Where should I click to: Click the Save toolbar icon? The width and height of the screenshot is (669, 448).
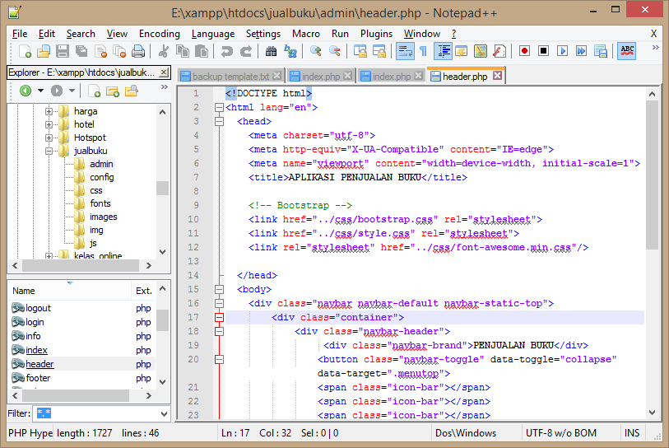tap(63, 51)
